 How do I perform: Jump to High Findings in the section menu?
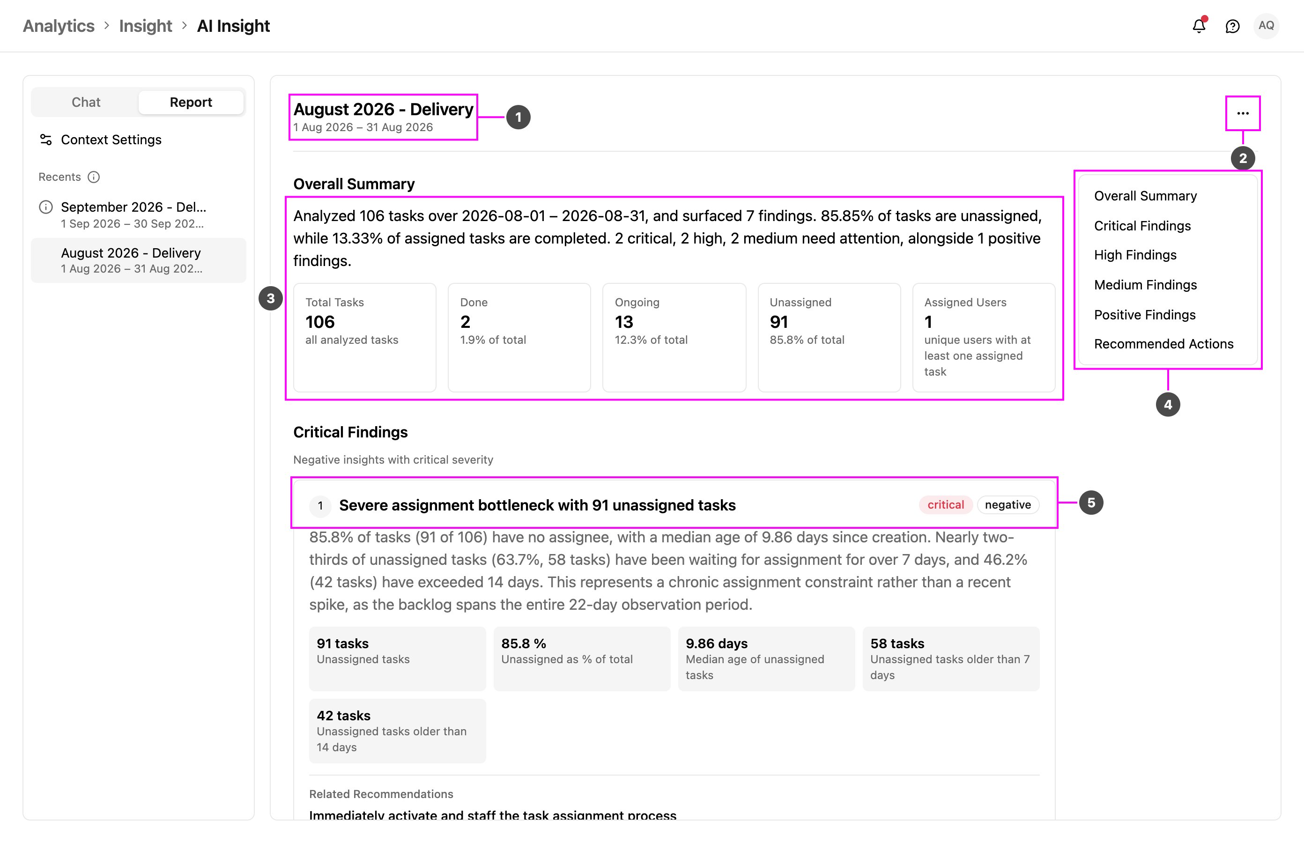point(1135,255)
